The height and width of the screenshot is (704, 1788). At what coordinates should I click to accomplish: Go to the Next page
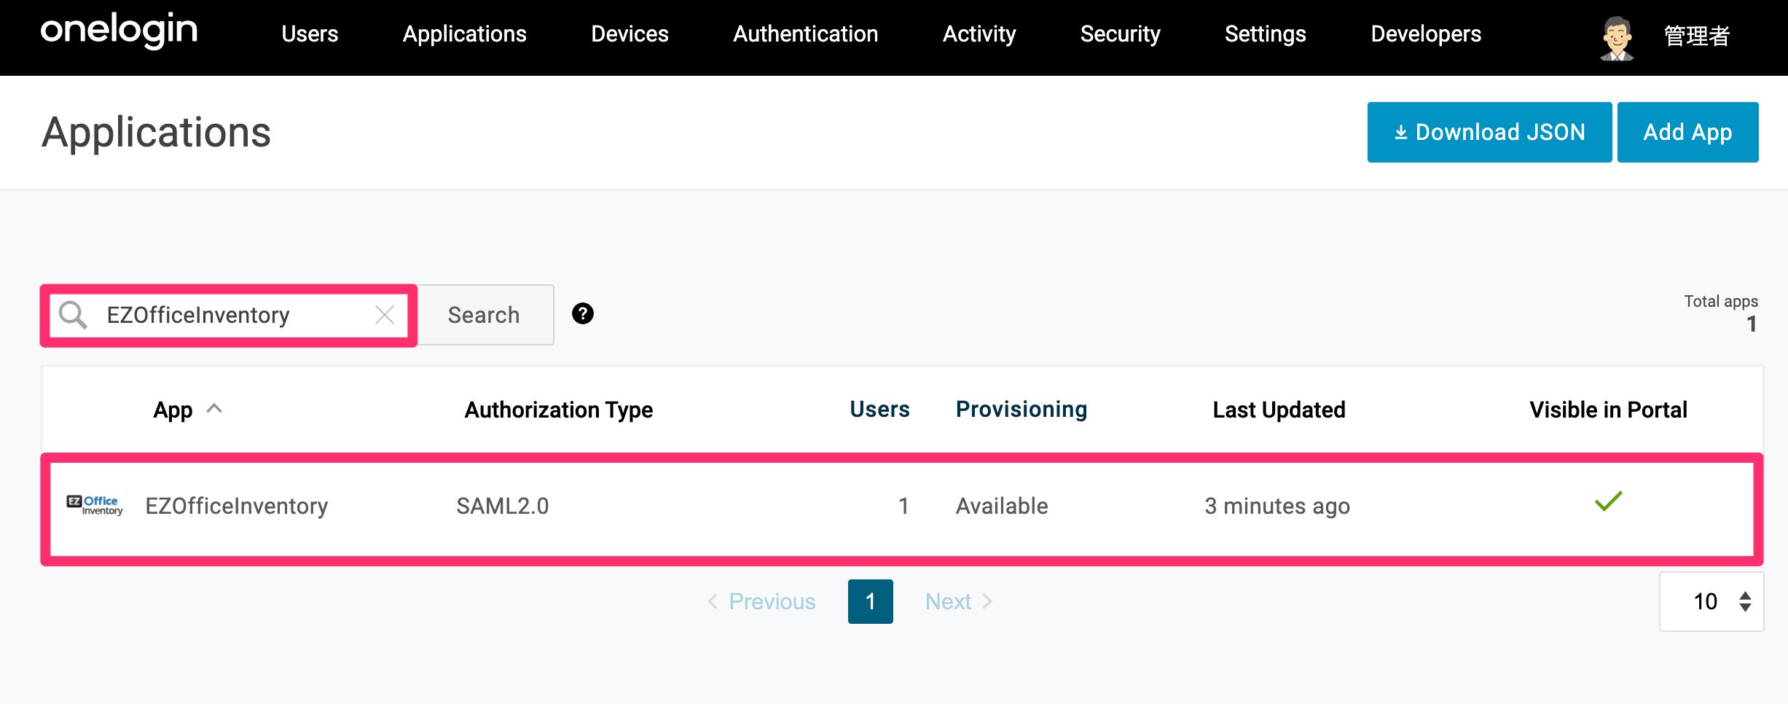click(959, 601)
